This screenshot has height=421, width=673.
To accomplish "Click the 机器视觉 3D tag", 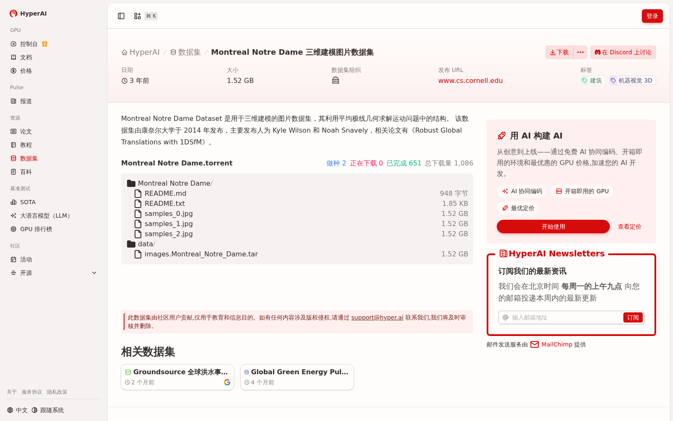I will [632, 80].
